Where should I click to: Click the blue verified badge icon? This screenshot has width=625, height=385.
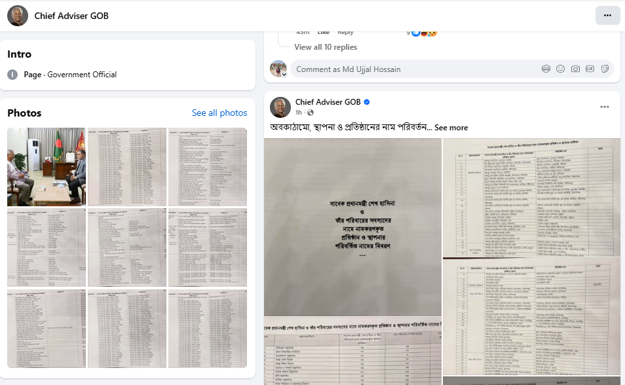click(x=367, y=102)
